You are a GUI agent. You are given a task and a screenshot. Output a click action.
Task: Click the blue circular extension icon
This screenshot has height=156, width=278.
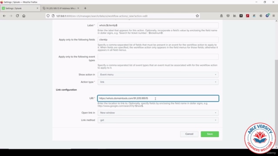[267, 16]
